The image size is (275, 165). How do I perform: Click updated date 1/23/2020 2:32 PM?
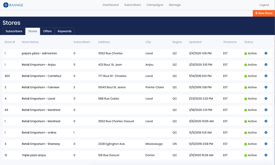pyautogui.click(x=201, y=99)
